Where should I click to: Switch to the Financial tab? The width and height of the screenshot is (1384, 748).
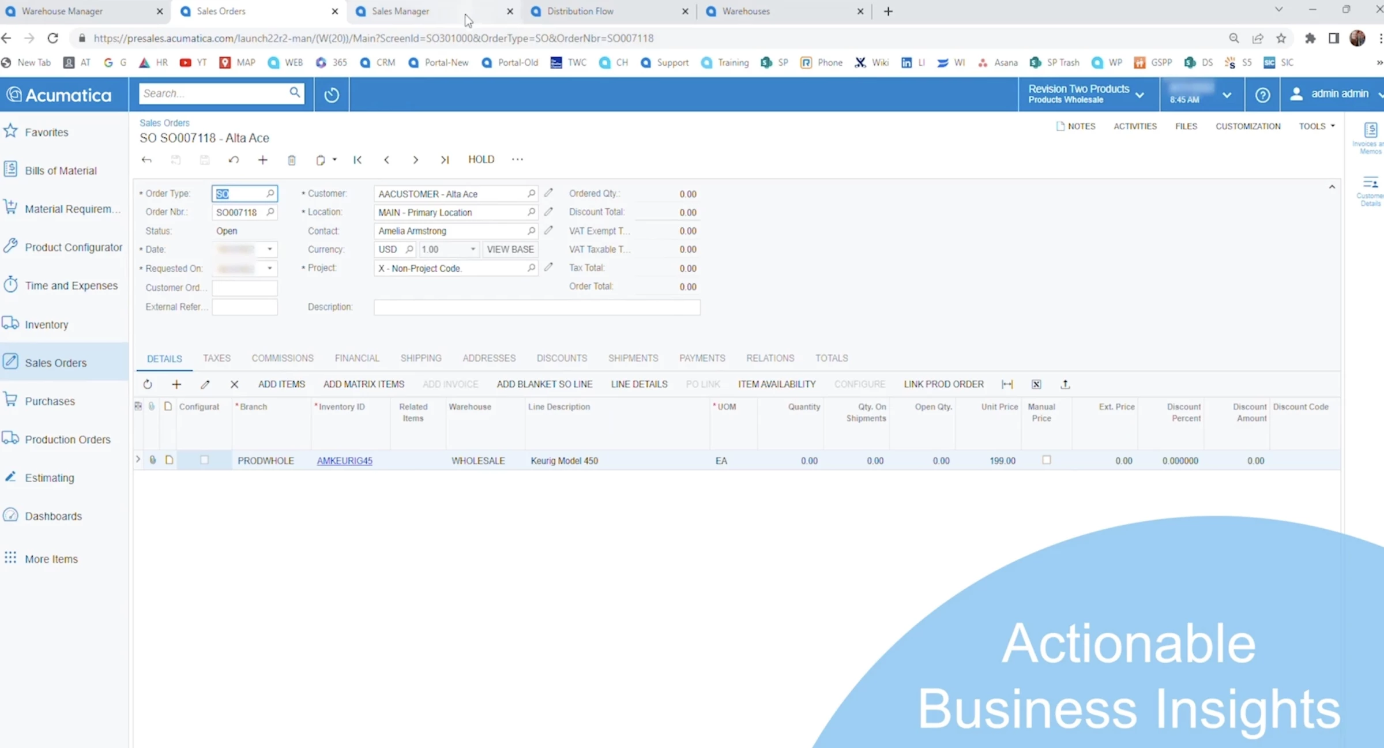click(x=357, y=358)
